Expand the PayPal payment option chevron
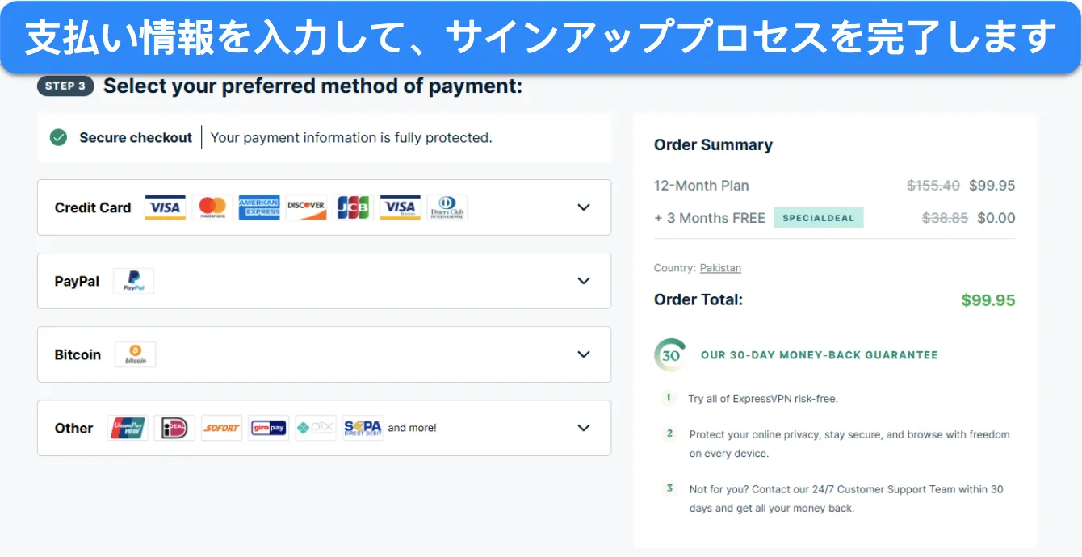The height and width of the screenshot is (557, 1082). [x=584, y=281]
